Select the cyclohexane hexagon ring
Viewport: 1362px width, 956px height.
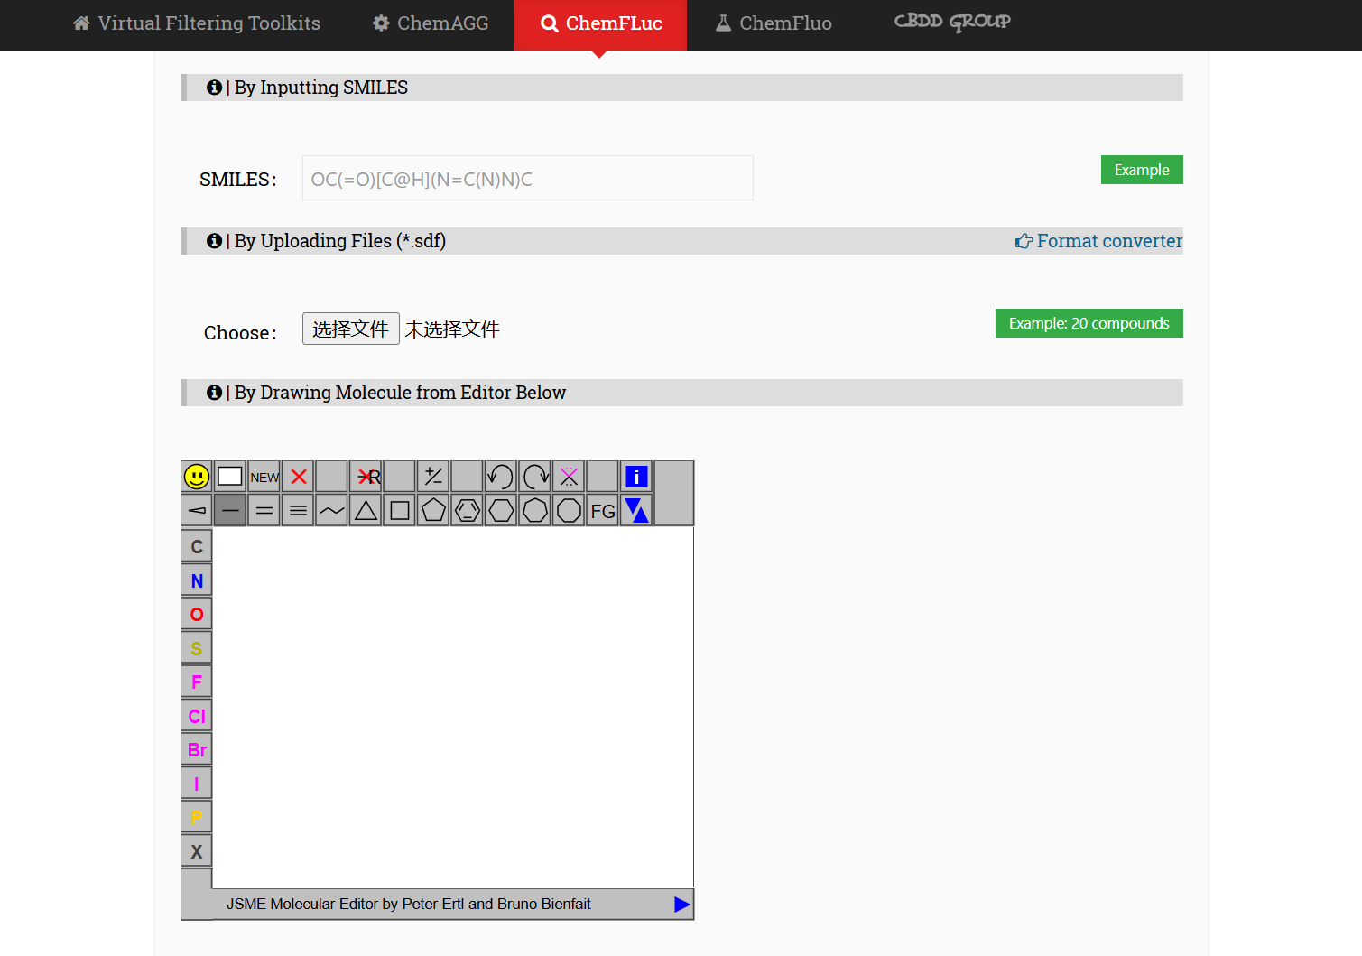(x=501, y=511)
